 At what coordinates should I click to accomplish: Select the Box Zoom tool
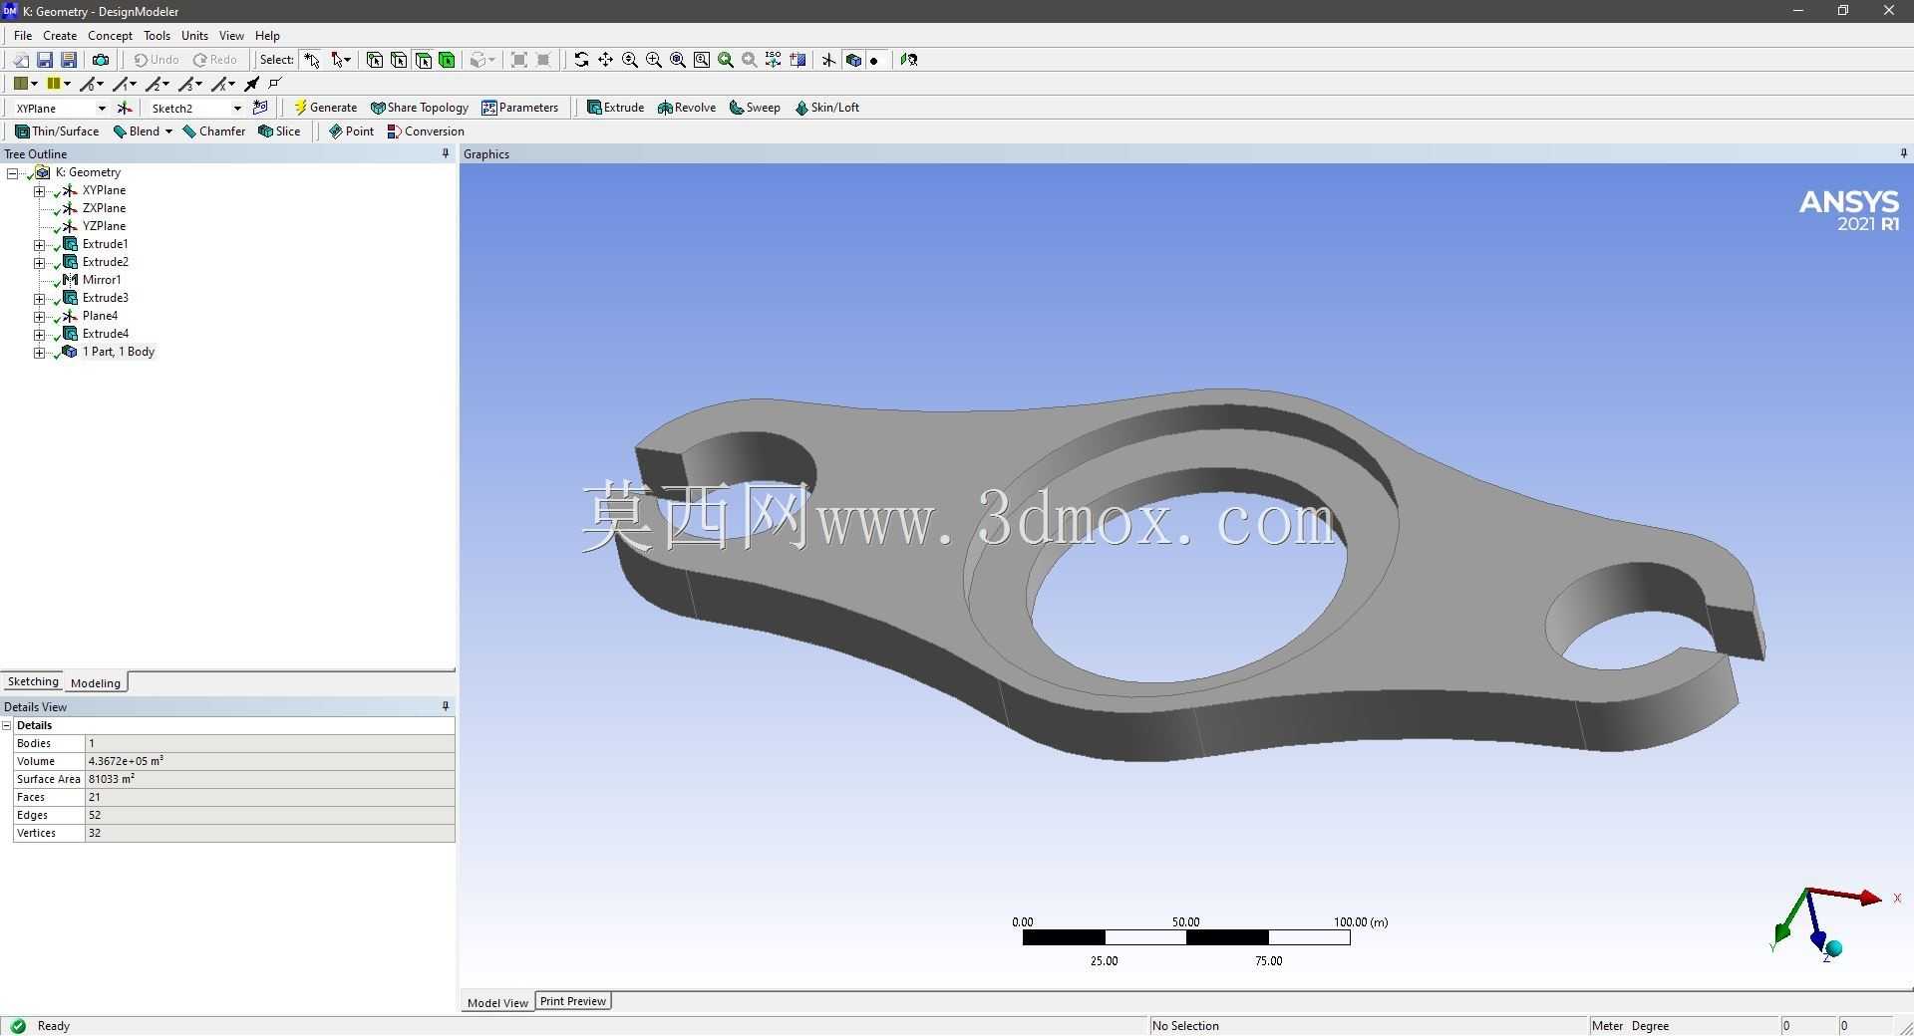pos(654,60)
